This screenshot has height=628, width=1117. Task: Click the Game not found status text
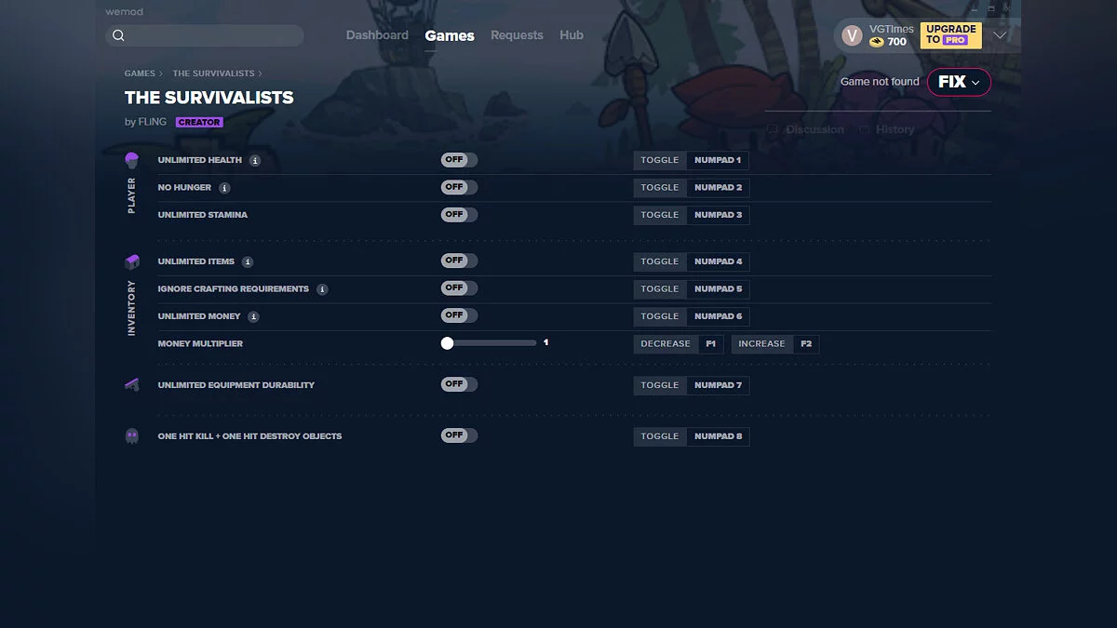click(x=880, y=82)
